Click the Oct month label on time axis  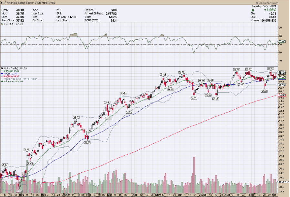tap(274, 195)
